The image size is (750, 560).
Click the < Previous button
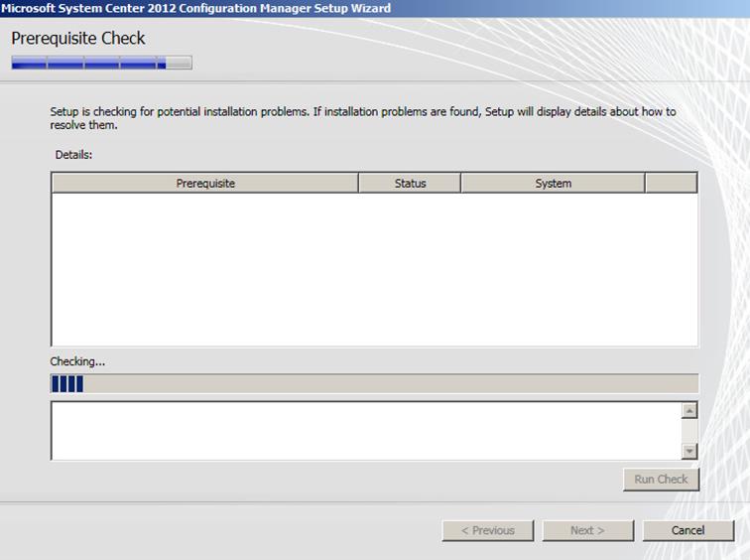tap(488, 530)
